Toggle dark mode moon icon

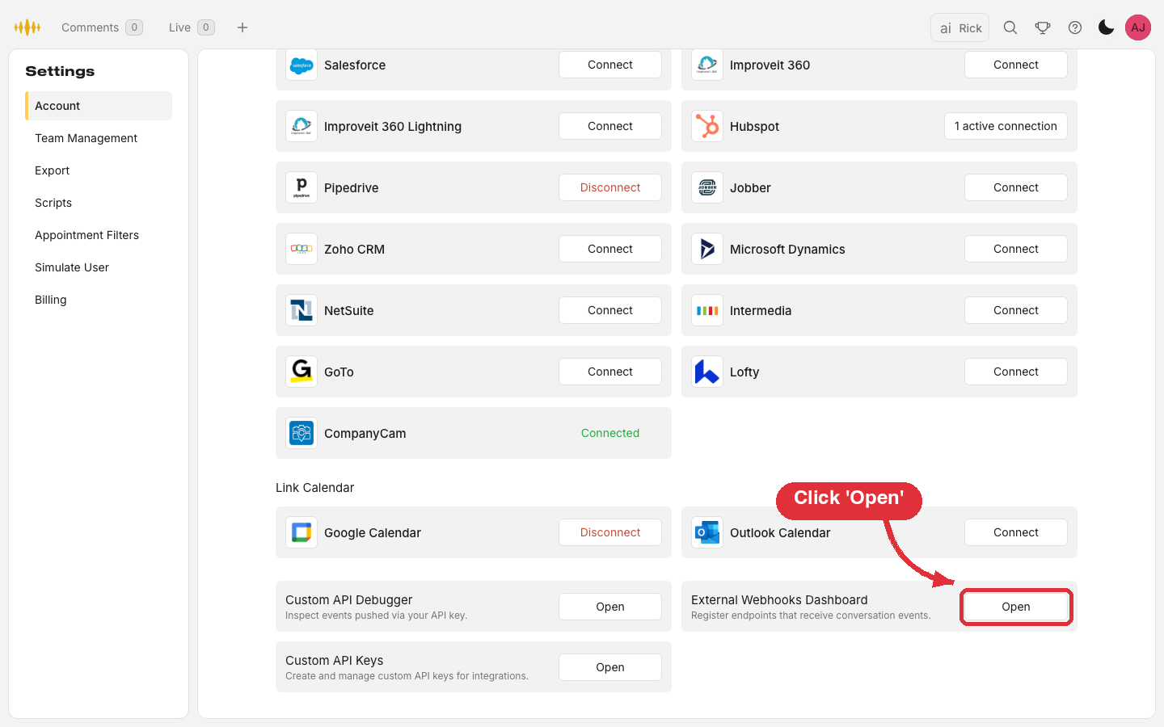tap(1107, 27)
